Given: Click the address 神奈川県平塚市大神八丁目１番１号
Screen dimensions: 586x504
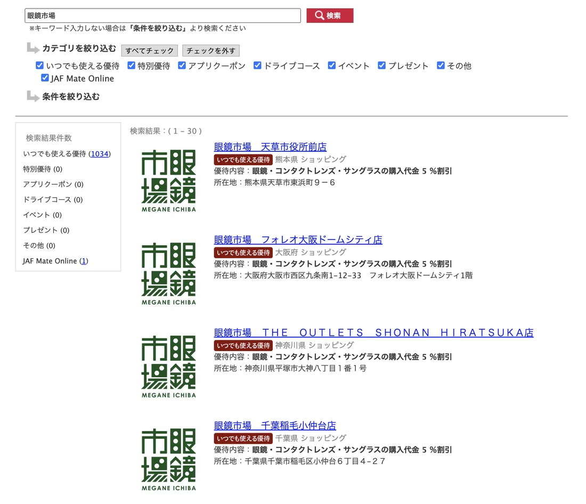Looking at the screenshot, I should pyautogui.click(x=305, y=368).
